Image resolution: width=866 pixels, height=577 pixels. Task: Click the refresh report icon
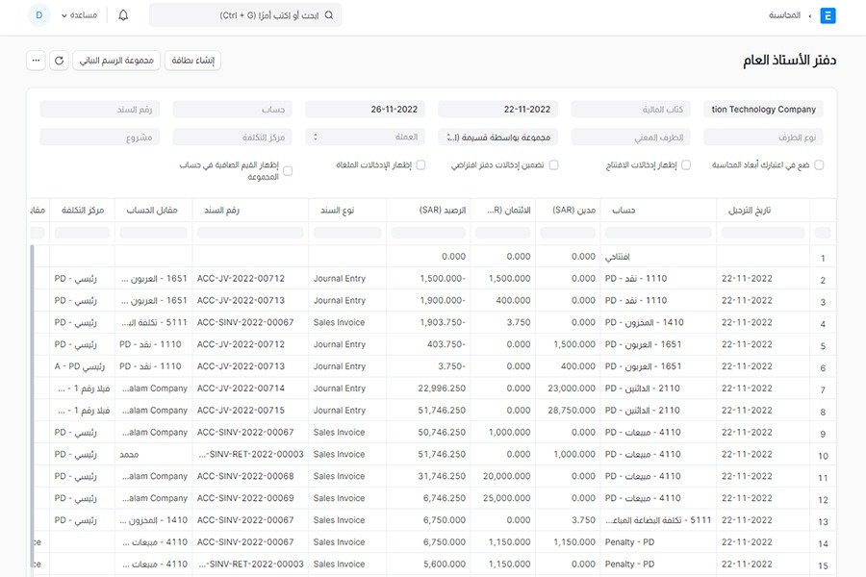click(x=59, y=61)
